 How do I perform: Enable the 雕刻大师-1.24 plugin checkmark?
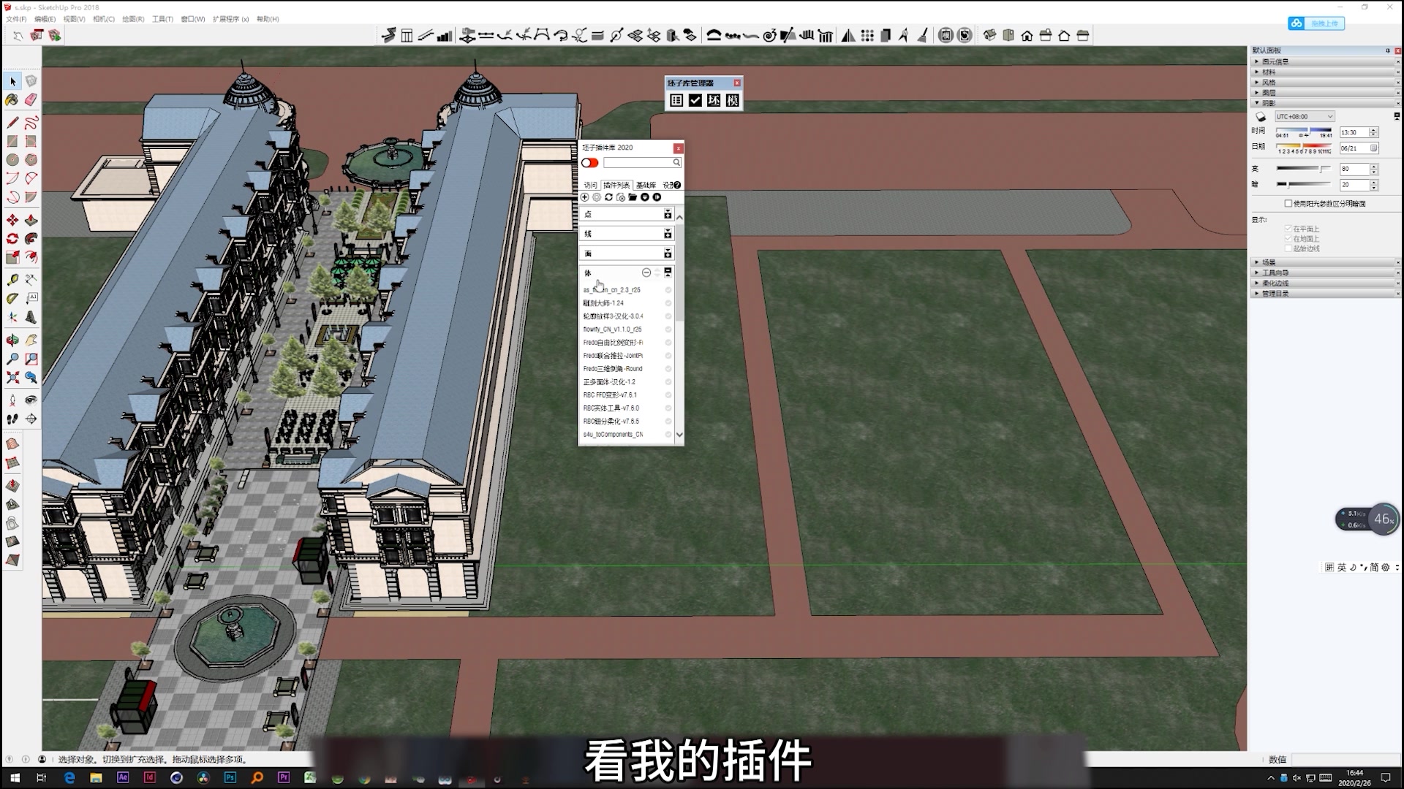click(668, 302)
